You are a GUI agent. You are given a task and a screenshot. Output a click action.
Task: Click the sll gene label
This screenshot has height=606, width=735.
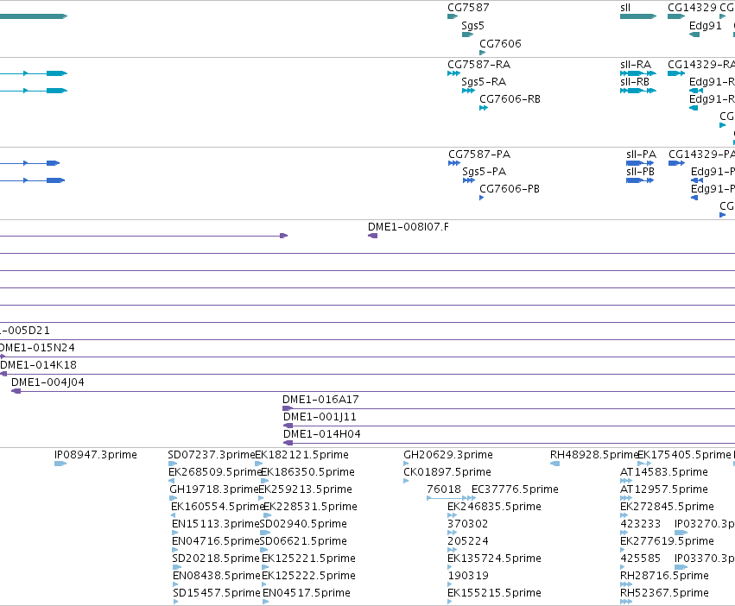[x=625, y=8]
